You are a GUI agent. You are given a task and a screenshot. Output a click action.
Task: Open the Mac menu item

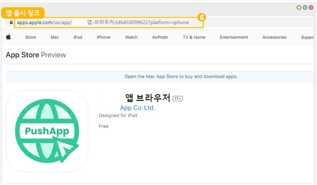[x=54, y=37]
